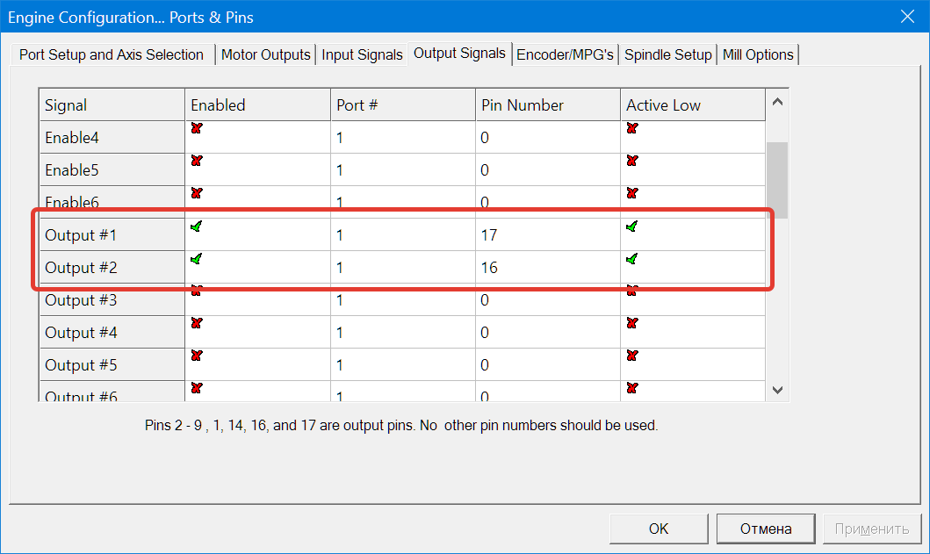Toggle Active Low check for Output #1
The width and height of the screenshot is (930, 554).
pyautogui.click(x=631, y=227)
